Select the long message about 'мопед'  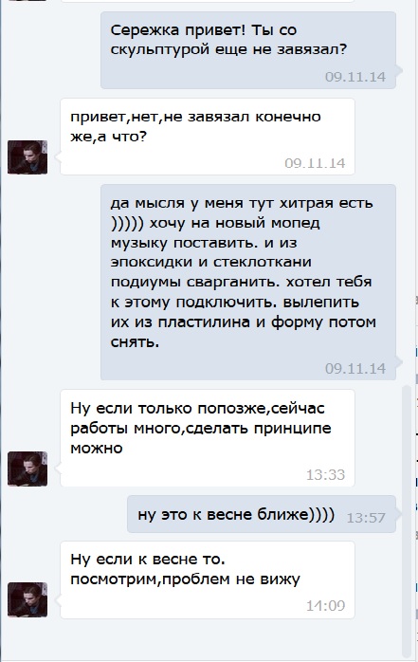pos(248,282)
